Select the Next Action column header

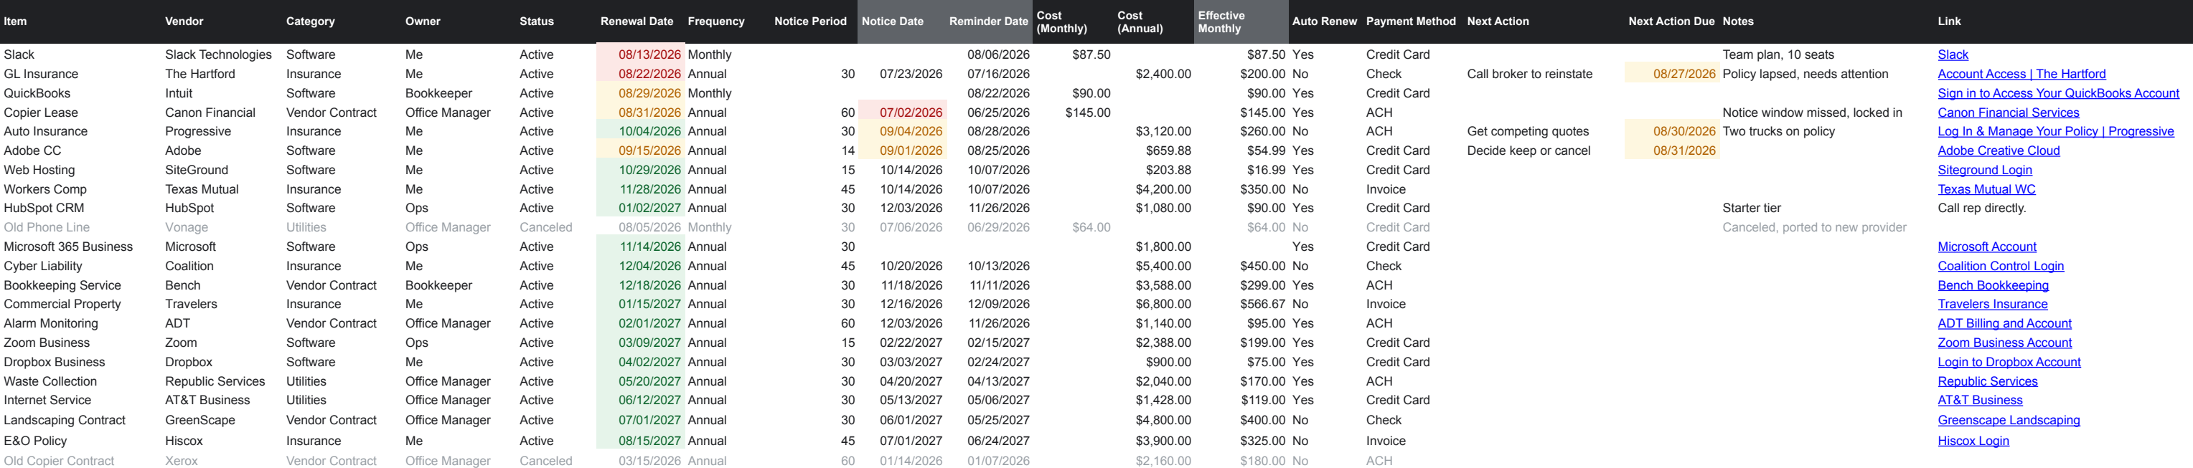[x=1498, y=22]
